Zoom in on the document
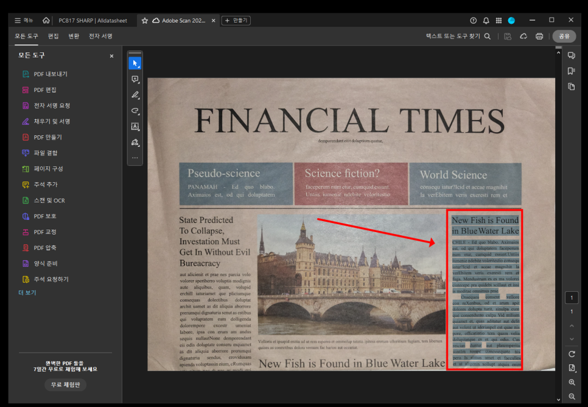Screen dimensions: 588x407 coord(572,382)
